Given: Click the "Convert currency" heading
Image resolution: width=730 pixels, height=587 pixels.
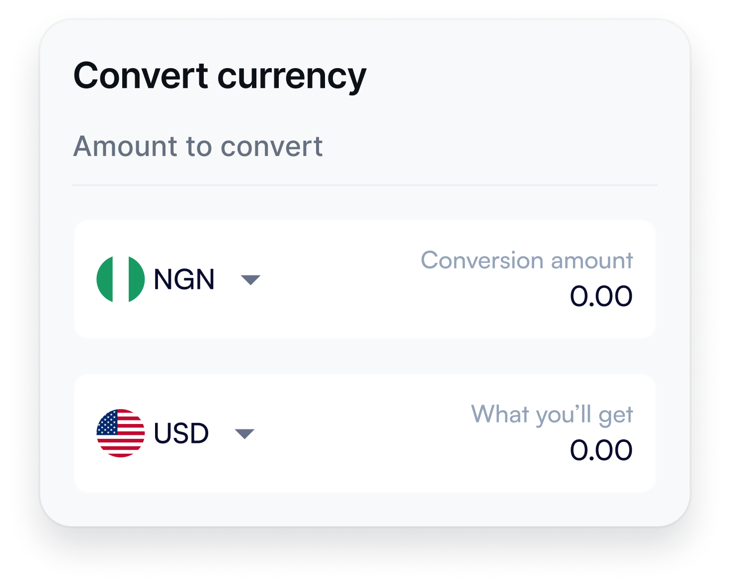Looking at the screenshot, I should point(220,76).
